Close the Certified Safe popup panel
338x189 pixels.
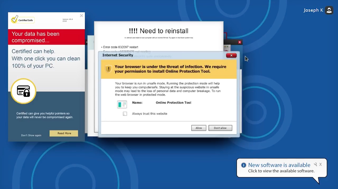[x=82, y=16]
